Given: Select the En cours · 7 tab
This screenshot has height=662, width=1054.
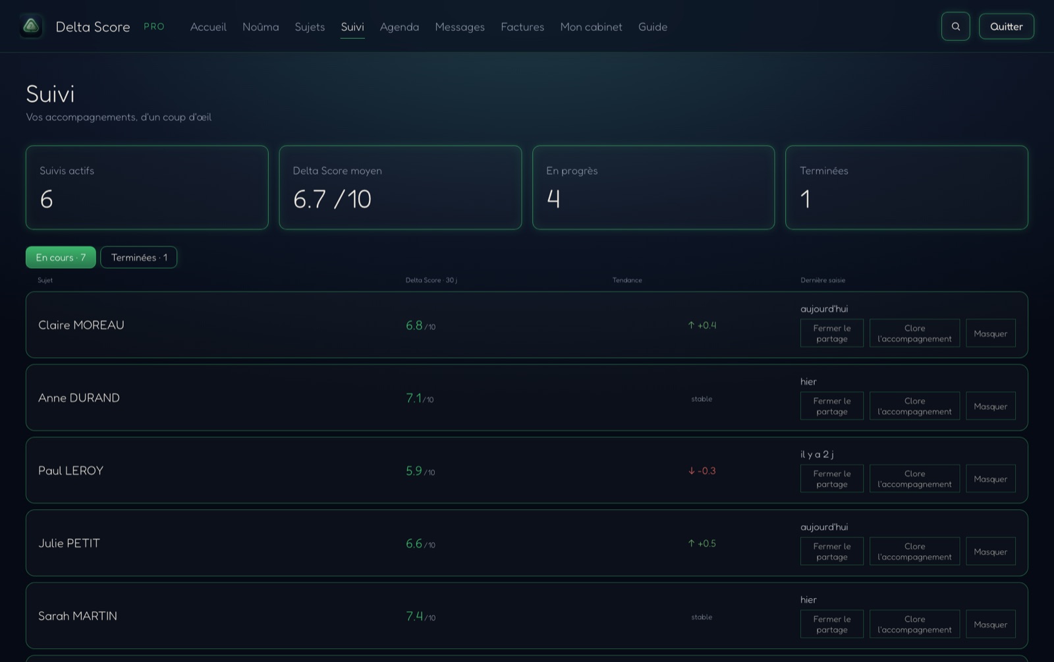Looking at the screenshot, I should coord(61,258).
